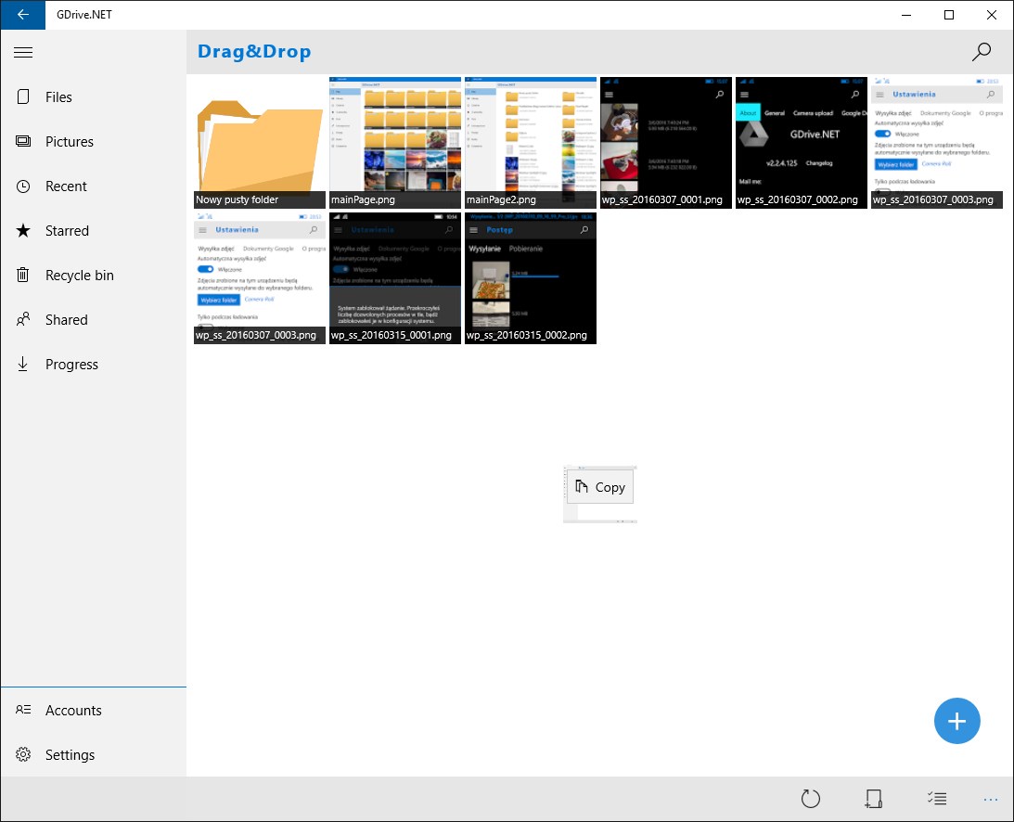Open the Shared files section
The width and height of the screenshot is (1014, 822).
[67, 319]
